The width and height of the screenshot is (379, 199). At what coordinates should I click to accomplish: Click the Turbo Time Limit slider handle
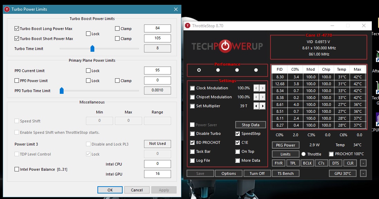point(92,49)
